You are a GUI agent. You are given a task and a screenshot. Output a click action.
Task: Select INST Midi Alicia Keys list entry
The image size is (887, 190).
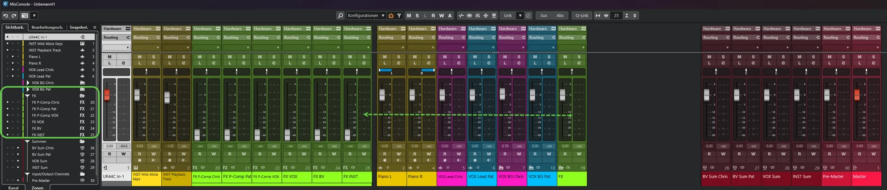click(x=50, y=44)
